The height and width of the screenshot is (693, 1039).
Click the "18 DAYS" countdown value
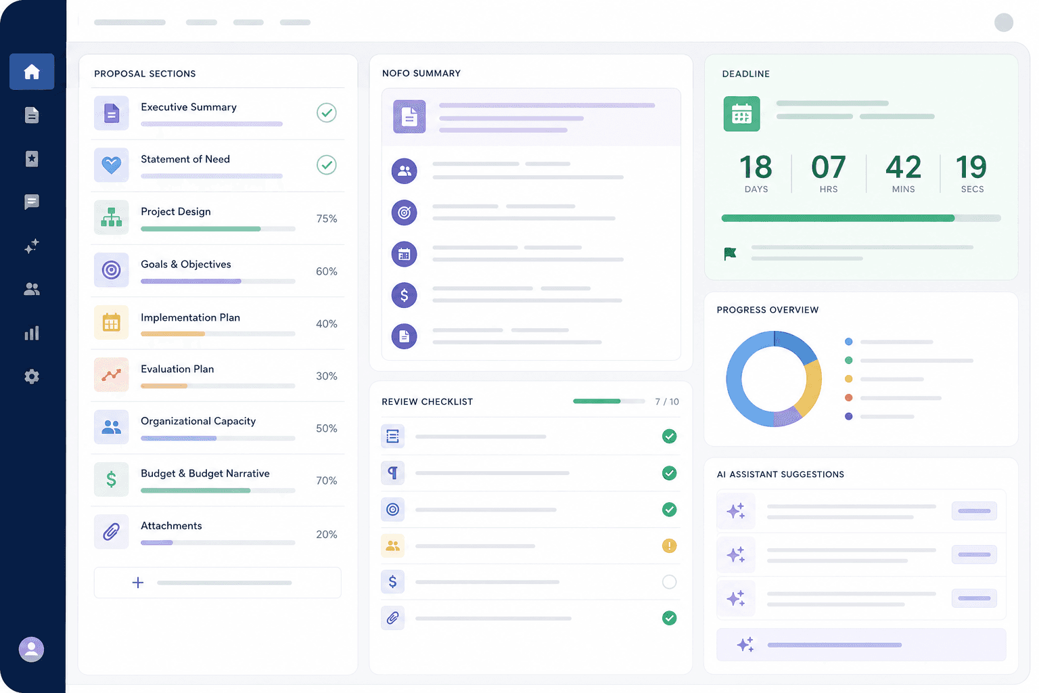[756, 173]
